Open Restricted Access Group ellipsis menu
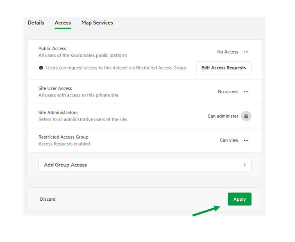The image size is (295, 242). (x=246, y=141)
